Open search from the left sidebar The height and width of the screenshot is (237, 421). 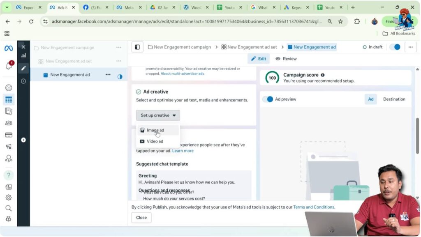click(9, 208)
